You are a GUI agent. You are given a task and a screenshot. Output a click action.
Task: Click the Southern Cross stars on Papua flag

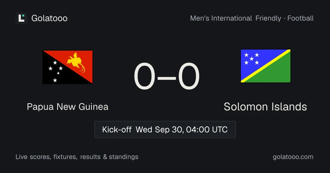56,71
